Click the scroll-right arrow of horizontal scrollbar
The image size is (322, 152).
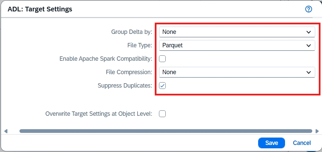[317, 131]
